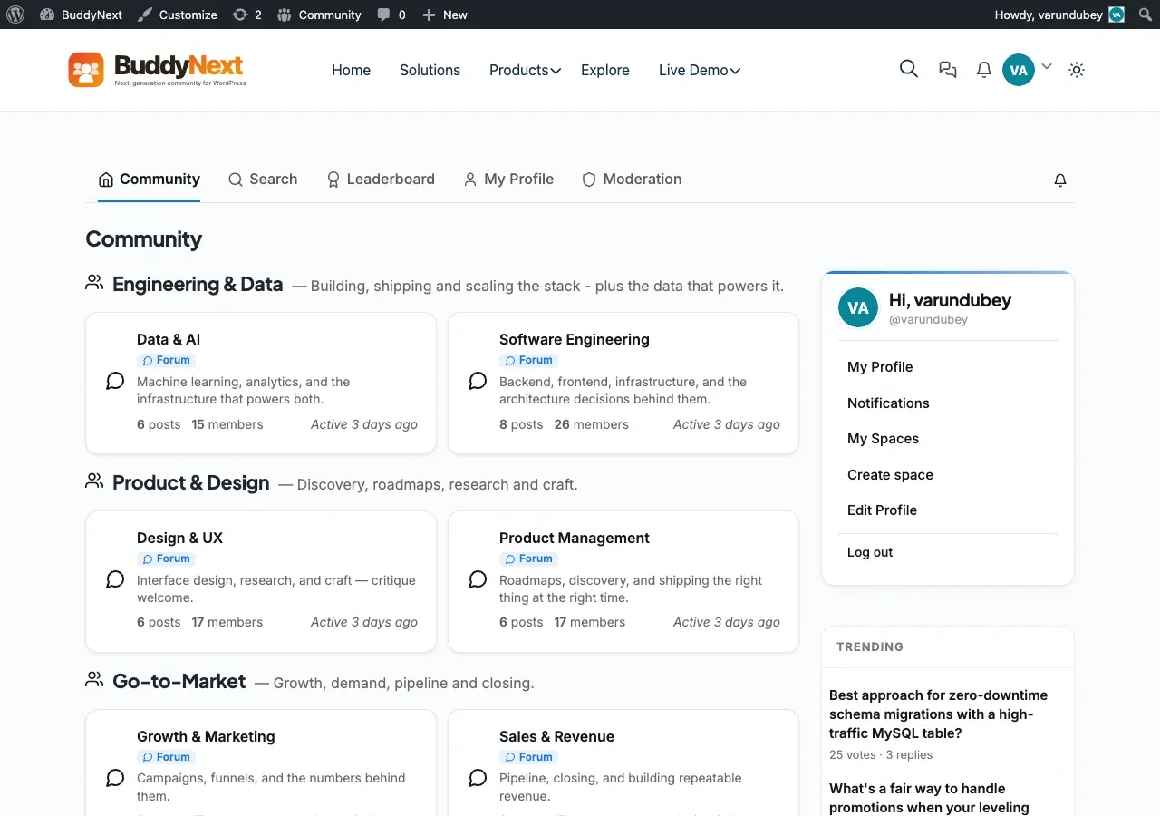Expand the Live Demo dropdown
Viewport: 1160px width, 816px height.
[x=700, y=70]
